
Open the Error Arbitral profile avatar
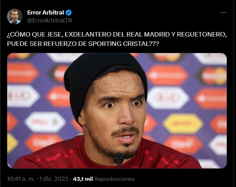point(15,16)
